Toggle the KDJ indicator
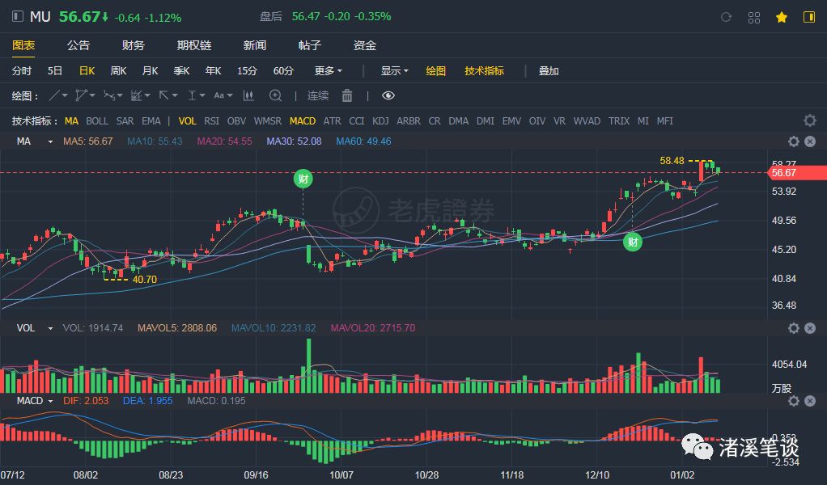The height and width of the screenshot is (485, 827). [x=380, y=121]
